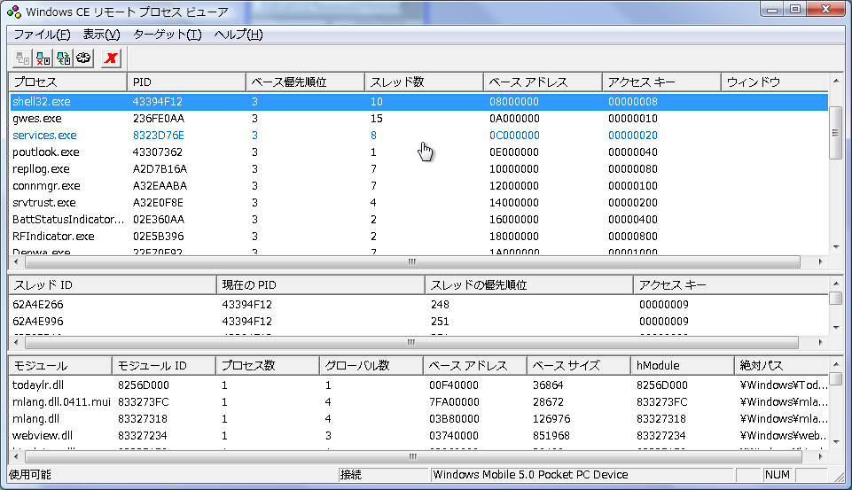Click the module list horizontal scrollbar left arrow

click(16, 456)
